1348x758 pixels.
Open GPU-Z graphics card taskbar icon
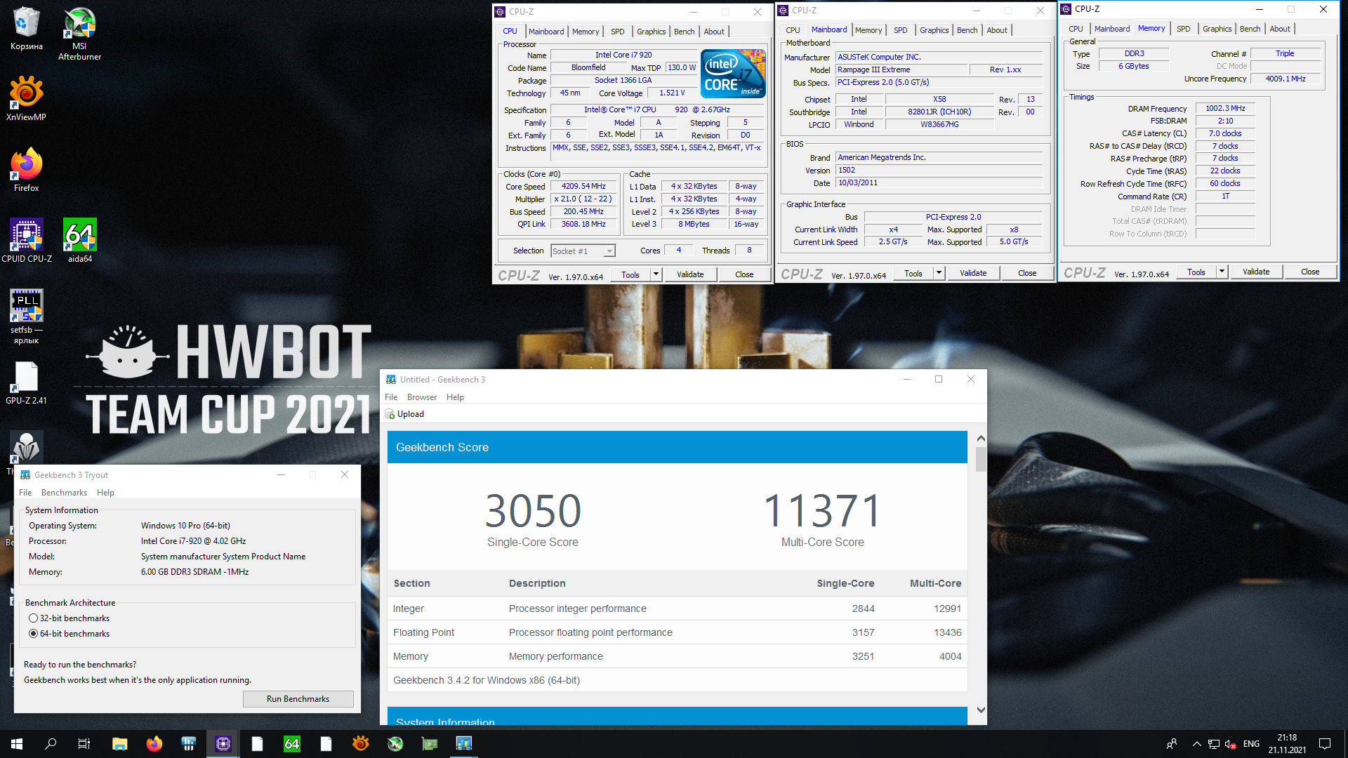coord(430,744)
